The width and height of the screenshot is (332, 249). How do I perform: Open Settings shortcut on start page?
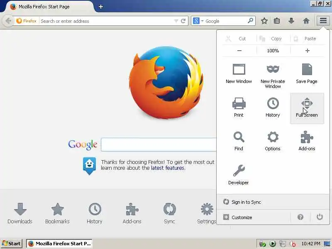pos(206,213)
